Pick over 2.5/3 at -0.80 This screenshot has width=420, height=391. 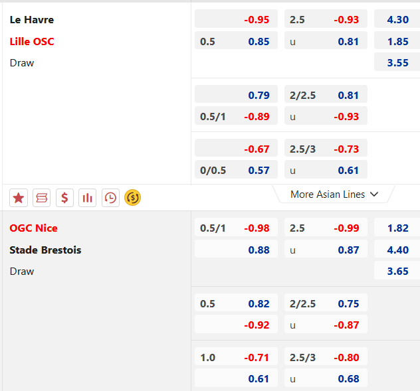[x=326, y=356]
